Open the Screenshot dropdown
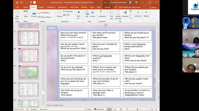199x111 pixels. pyautogui.click(x=44, y=13)
